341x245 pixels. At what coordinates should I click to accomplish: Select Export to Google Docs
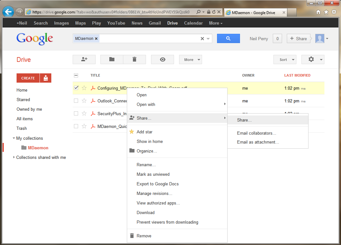pyautogui.click(x=177, y=184)
